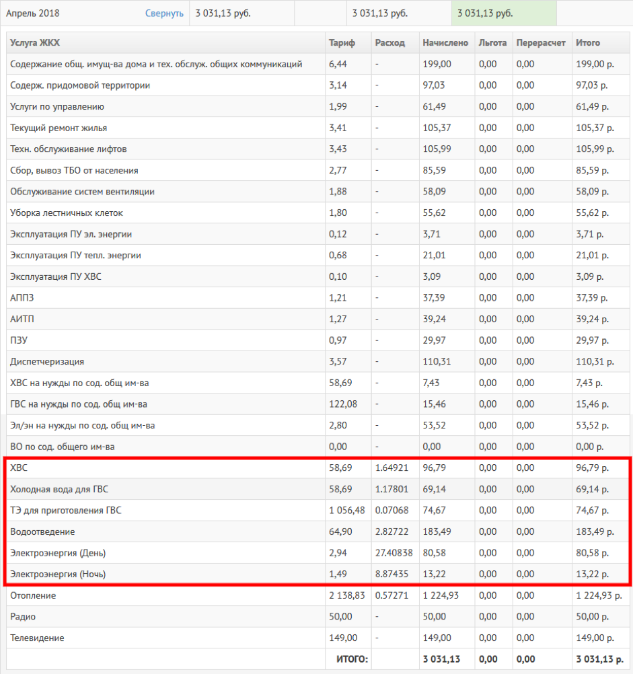Click consumption value 1.64921
This screenshot has height=674, width=633.
392,467
